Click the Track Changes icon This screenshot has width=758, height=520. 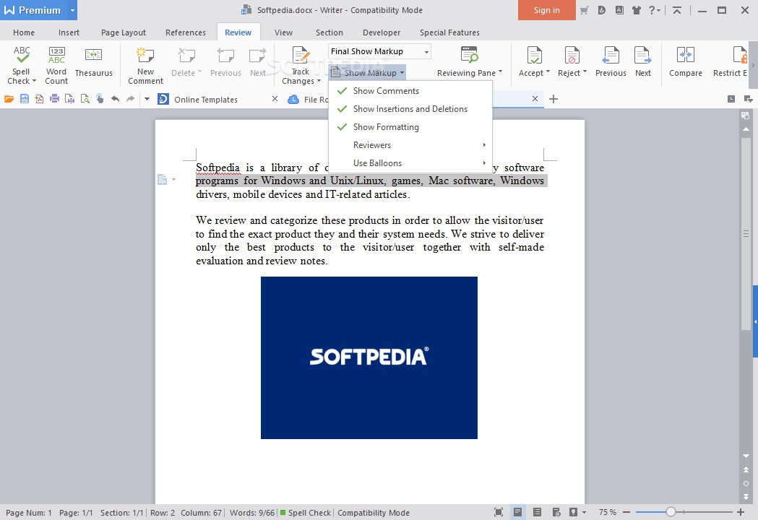[301, 56]
